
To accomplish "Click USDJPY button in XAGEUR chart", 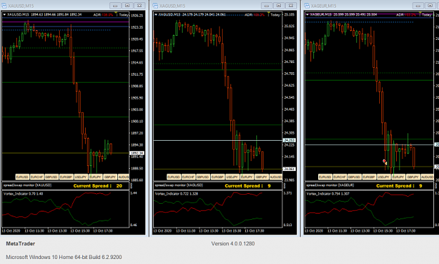I will pos(384,177).
